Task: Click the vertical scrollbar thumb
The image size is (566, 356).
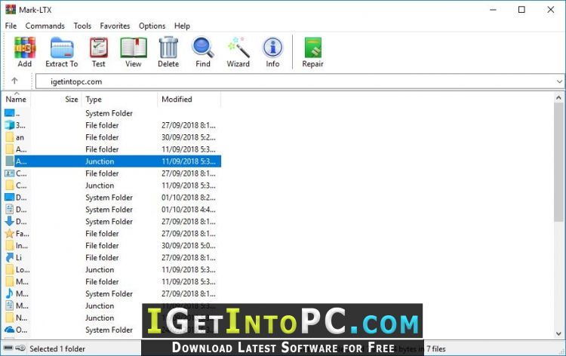Action: [558, 162]
